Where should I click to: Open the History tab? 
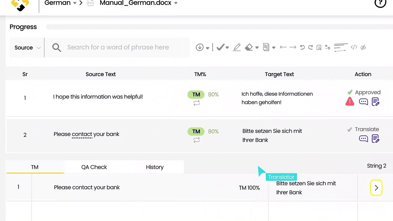tap(155, 167)
